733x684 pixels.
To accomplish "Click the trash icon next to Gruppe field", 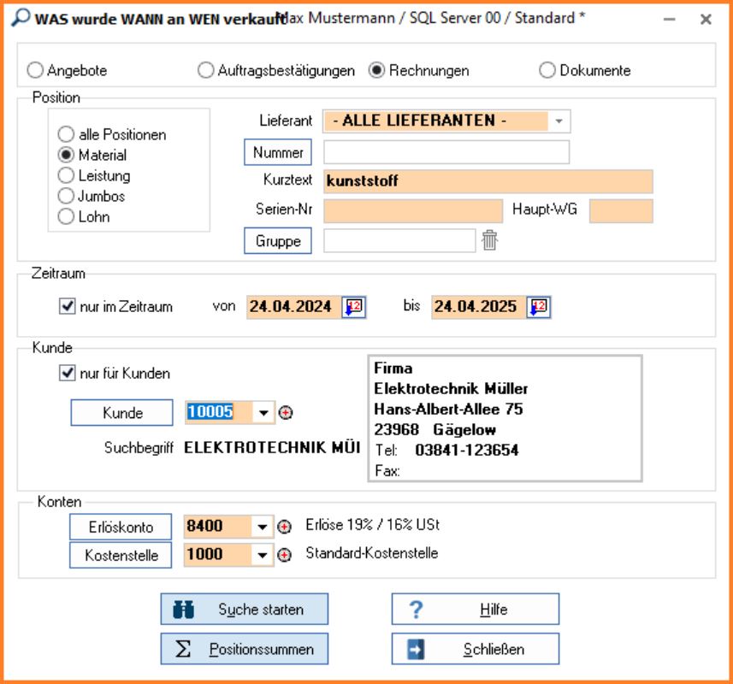I will 489,241.
